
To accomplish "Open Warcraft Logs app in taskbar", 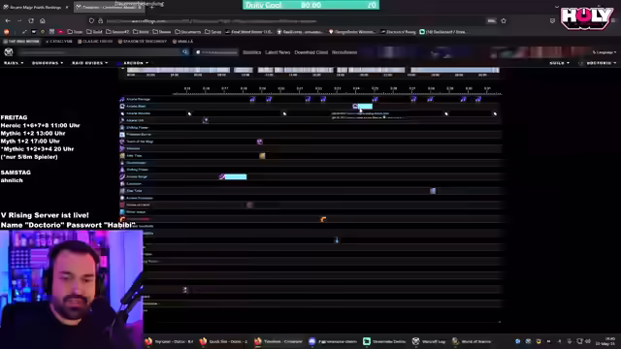I will coord(429,341).
